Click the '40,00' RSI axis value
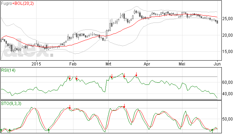The width and height of the screenshot is (238, 134). (227, 94)
